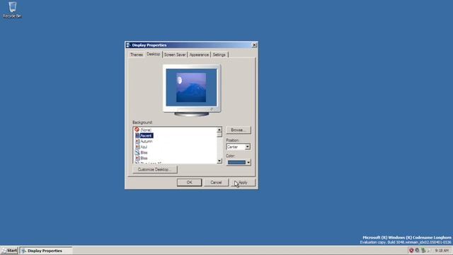This screenshot has width=453, height=255.
Task: Close the Display Properties dialog
Action: click(x=254, y=45)
